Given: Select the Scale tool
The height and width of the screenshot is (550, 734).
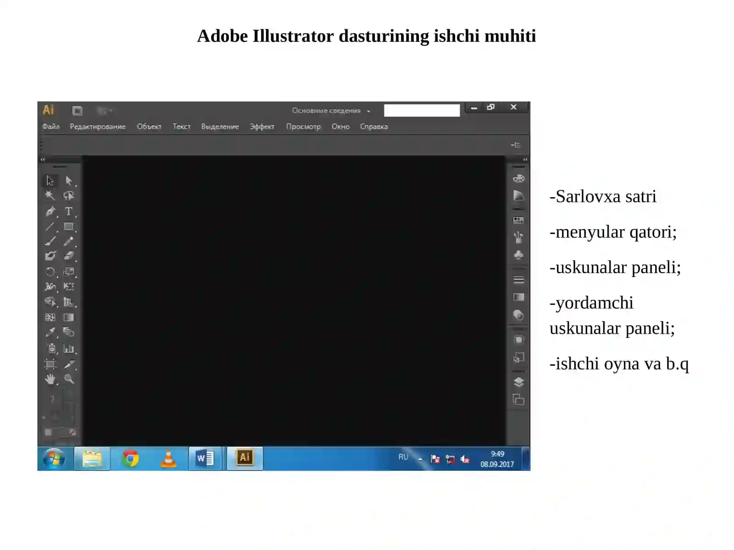Looking at the screenshot, I should (69, 272).
